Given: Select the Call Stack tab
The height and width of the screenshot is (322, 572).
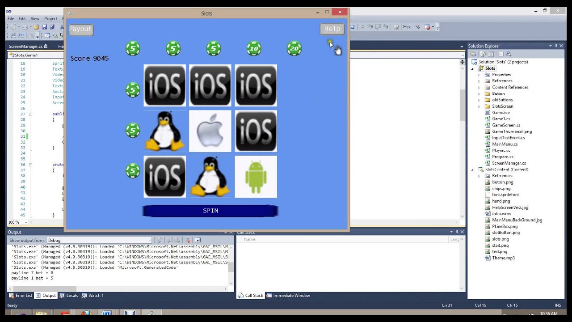Looking at the screenshot, I should click(251, 295).
